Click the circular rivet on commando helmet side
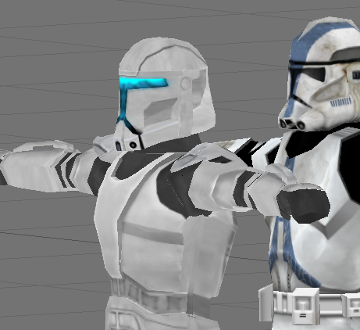The image size is (360, 330). click(186, 84)
